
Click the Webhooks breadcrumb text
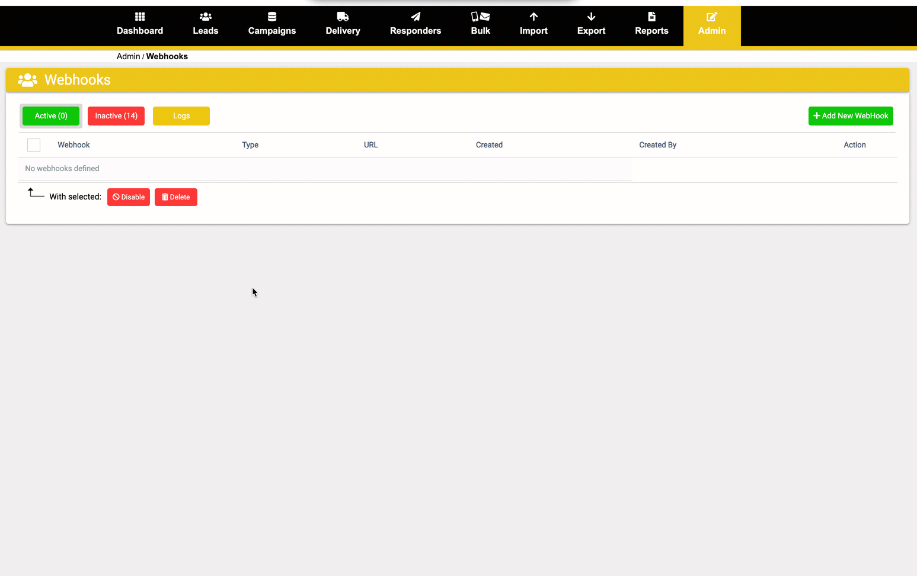tap(167, 56)
